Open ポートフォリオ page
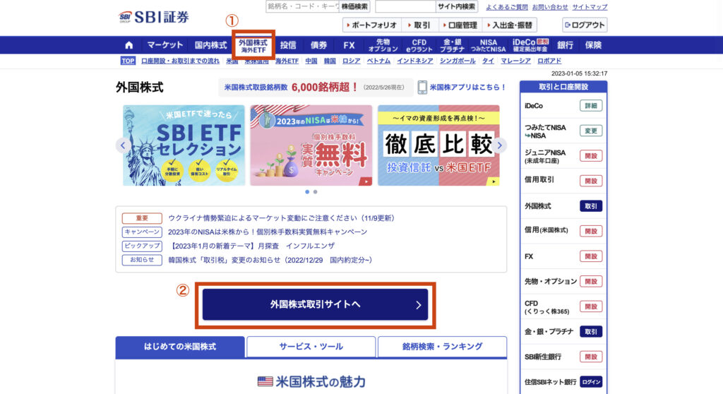The image size is (723, 394). (x=371, y=25)
